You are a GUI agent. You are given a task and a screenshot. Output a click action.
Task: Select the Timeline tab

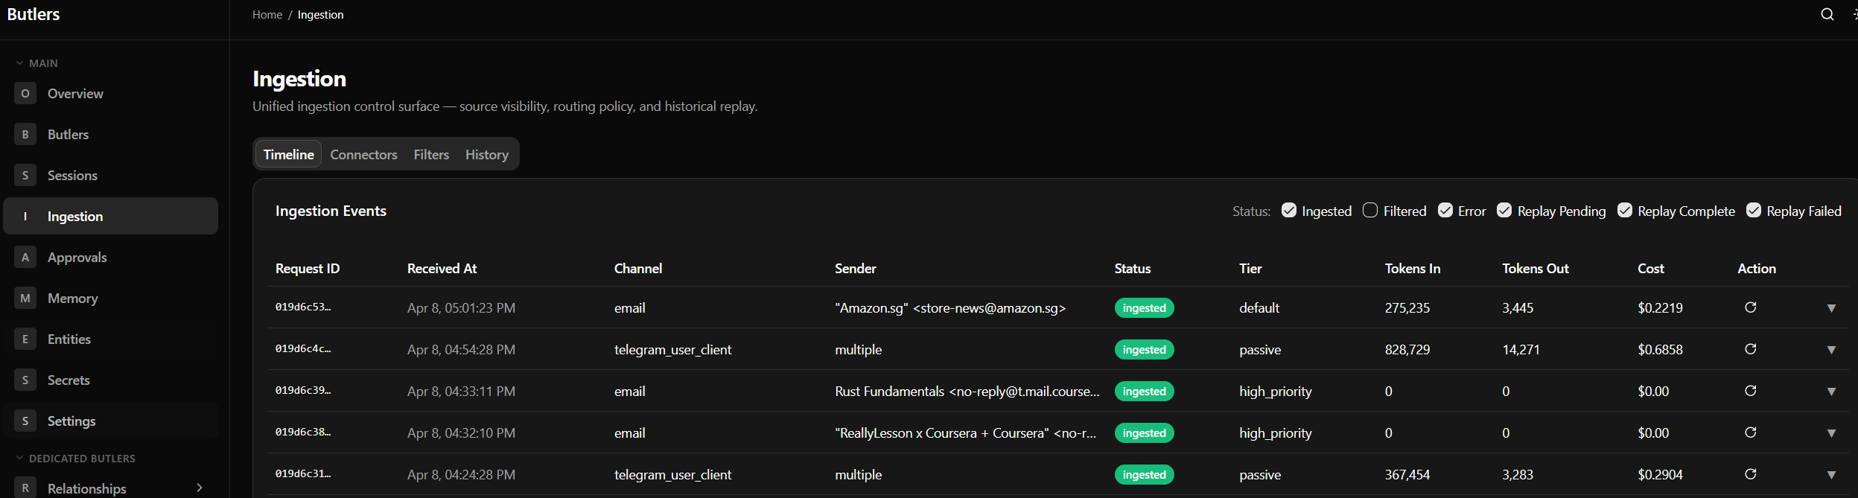(289, 154)
